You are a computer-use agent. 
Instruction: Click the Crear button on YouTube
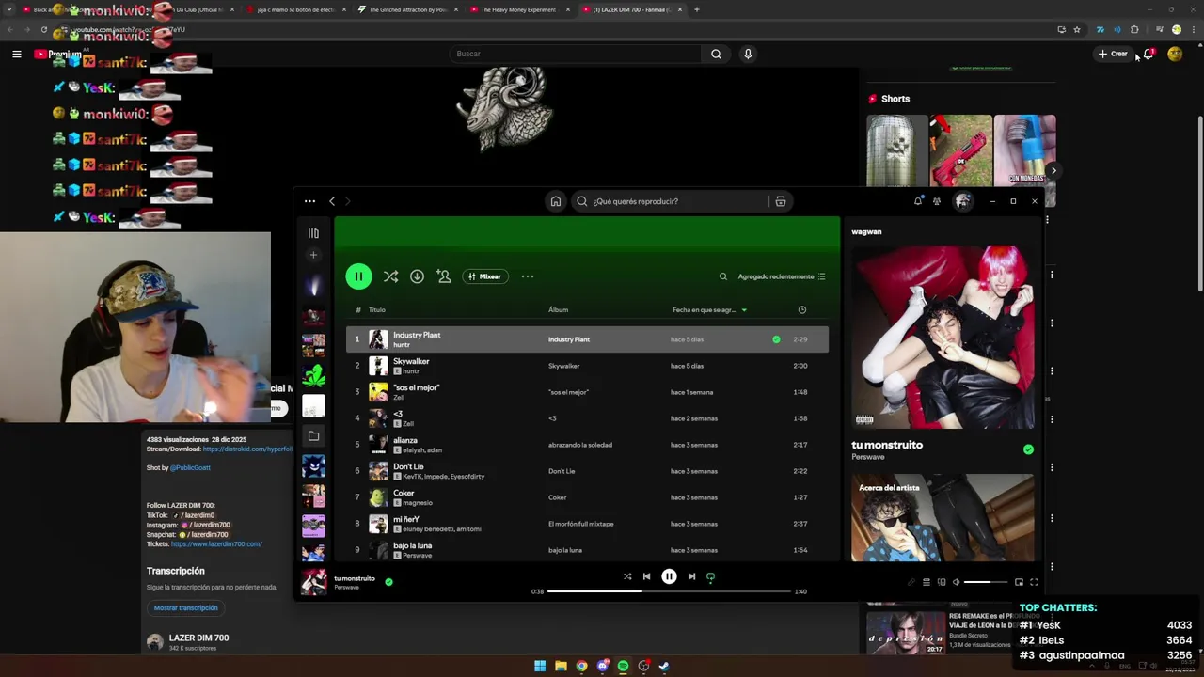1112,54
